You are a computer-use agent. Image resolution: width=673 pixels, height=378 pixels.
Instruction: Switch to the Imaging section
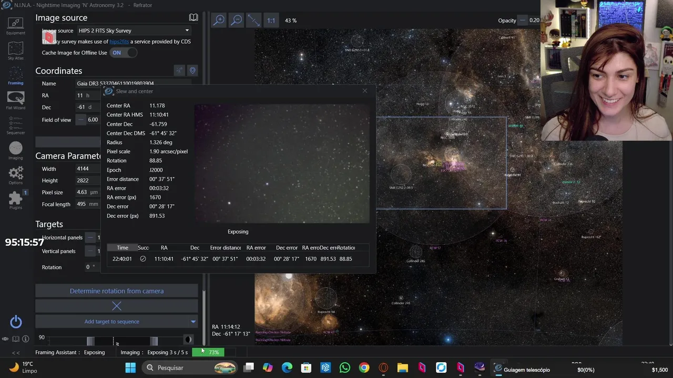point(15,151)
